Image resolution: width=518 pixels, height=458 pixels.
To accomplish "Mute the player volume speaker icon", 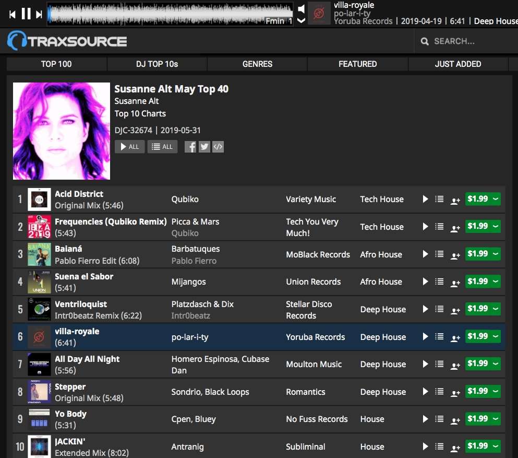I will tap(301, 8).
